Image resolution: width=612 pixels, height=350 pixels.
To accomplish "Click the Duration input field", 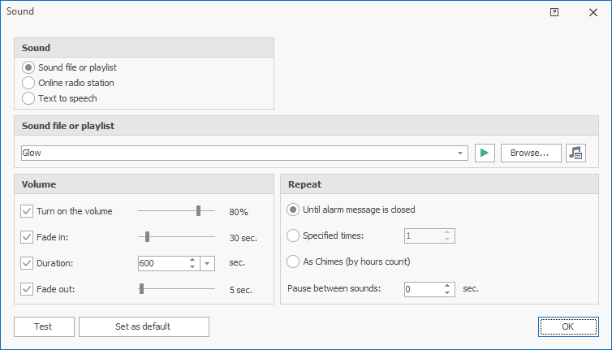I will point(162,263).
